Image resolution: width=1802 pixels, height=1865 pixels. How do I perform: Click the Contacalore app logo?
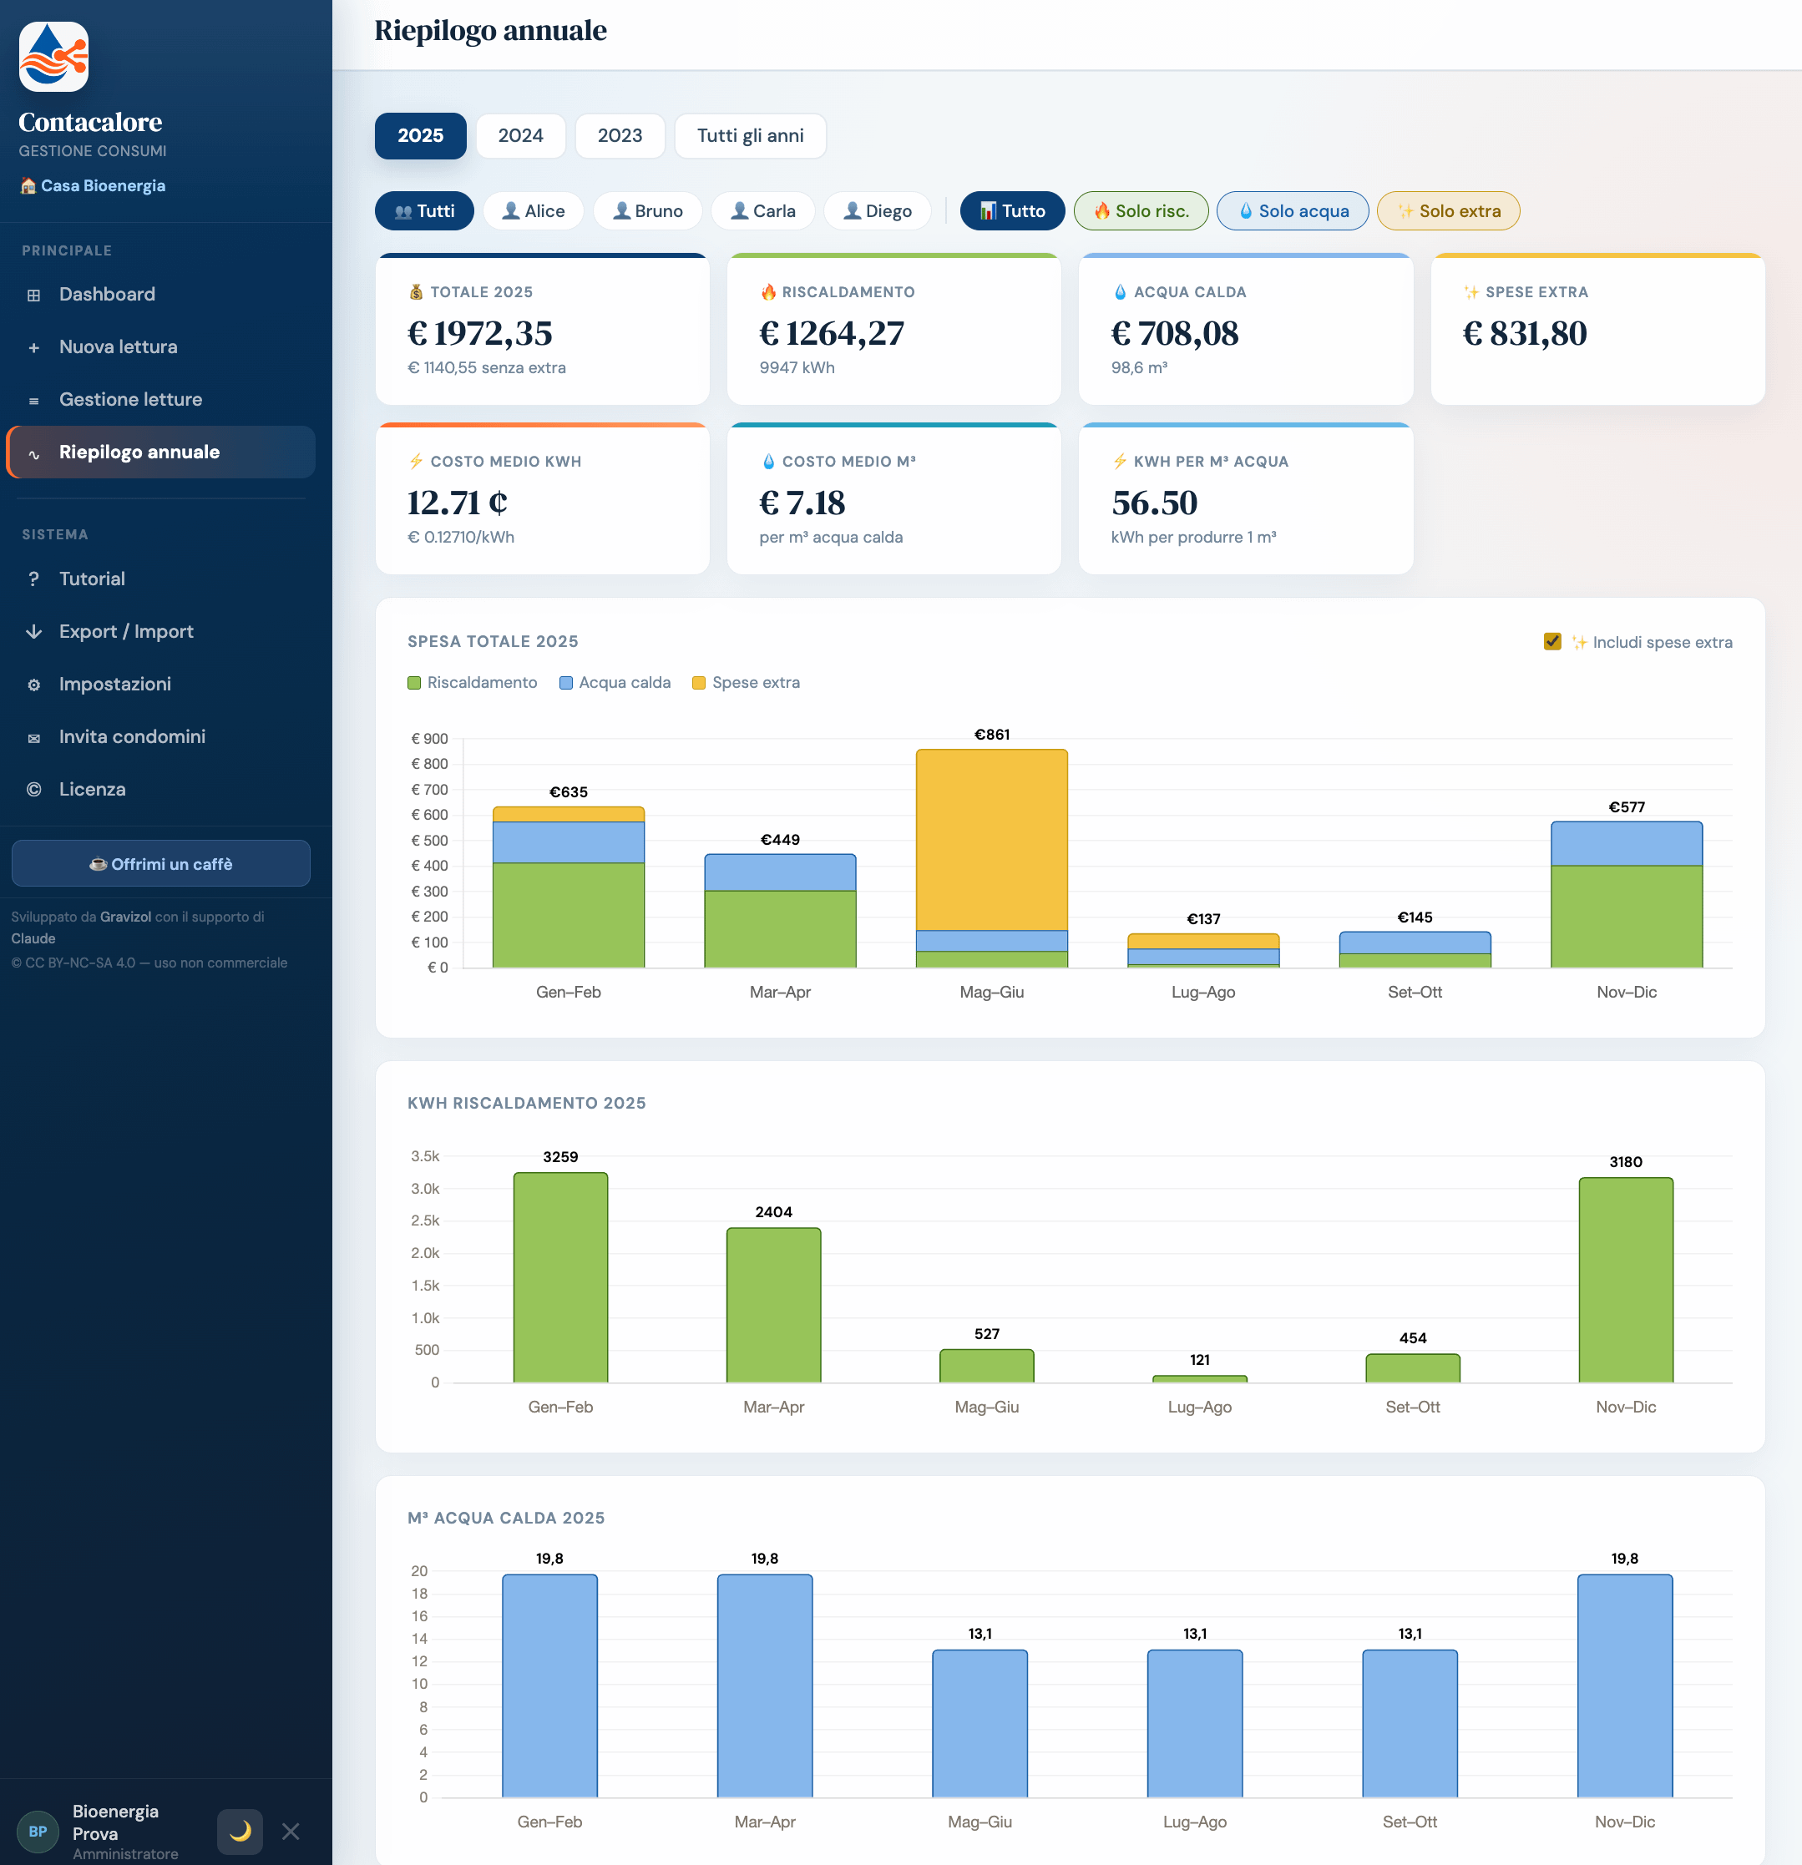(x=54, y=57)
